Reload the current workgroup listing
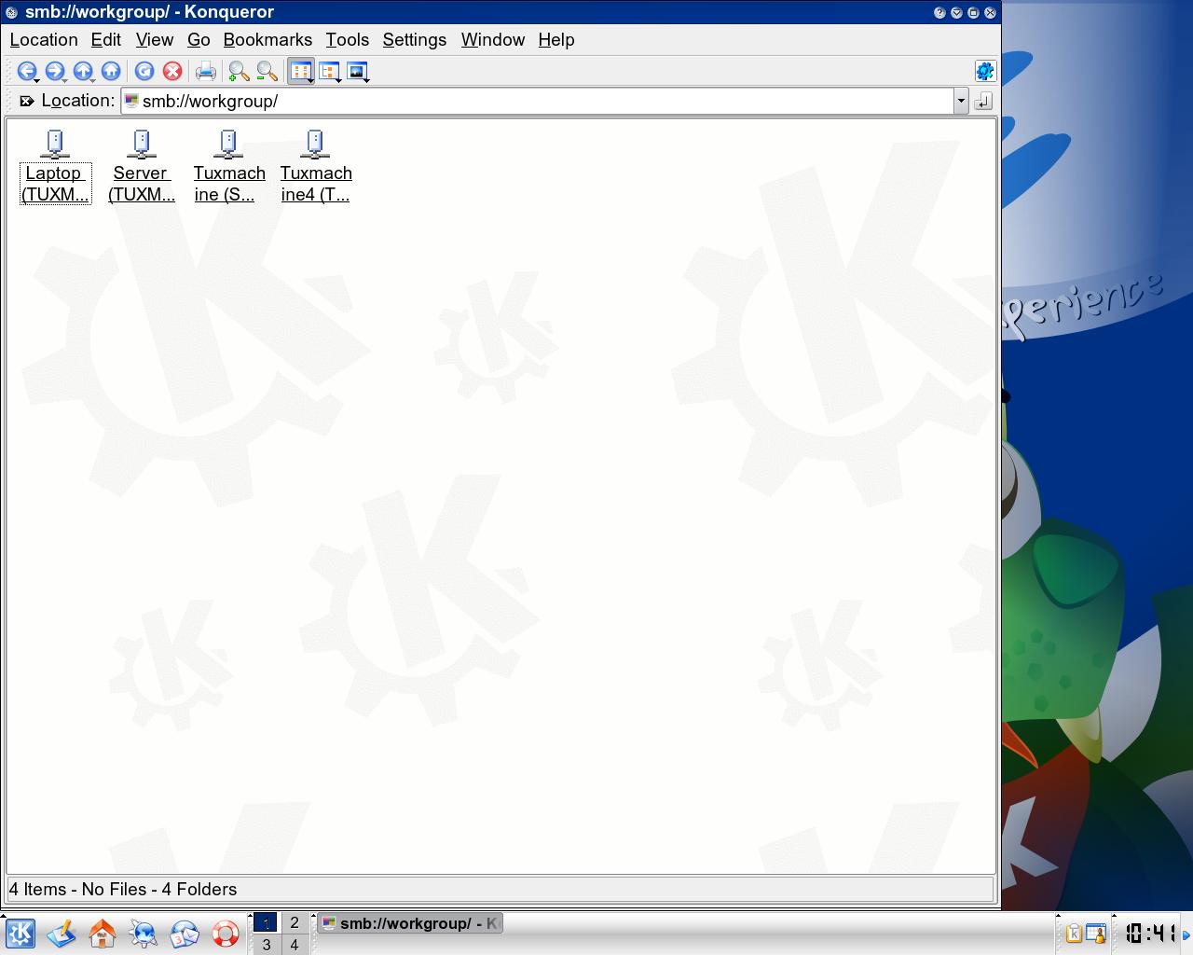Viewport: 1193px width, 955px height. click(144, 71)
